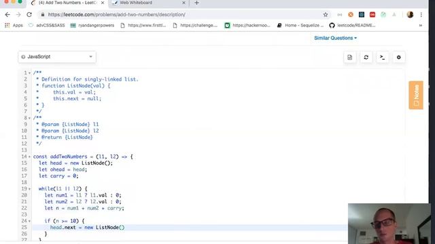This screenshot has width=435, height=244.
Task: Open editor settings gear
Action: click(399, 57)
